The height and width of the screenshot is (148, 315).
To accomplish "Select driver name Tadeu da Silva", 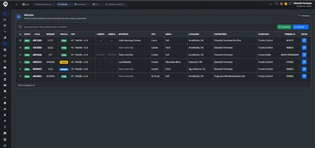I will 126,55.
